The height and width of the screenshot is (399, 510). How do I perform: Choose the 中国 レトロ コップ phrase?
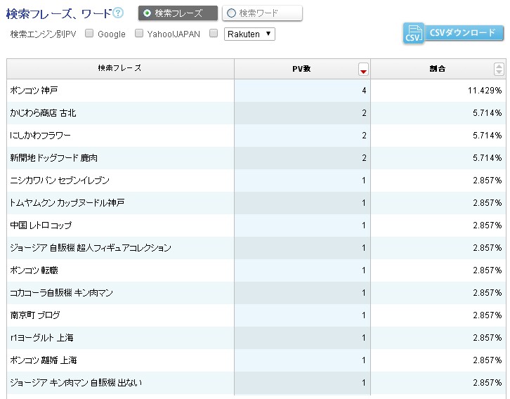pos(41,225)
